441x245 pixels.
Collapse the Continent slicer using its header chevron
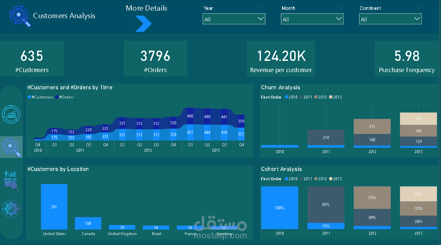[418, 7]
